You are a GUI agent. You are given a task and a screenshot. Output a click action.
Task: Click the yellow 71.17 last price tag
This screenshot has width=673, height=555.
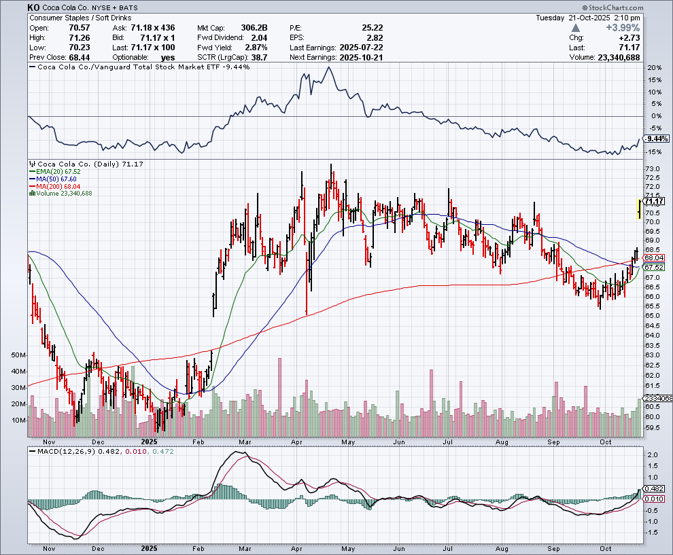click(653, 202)
